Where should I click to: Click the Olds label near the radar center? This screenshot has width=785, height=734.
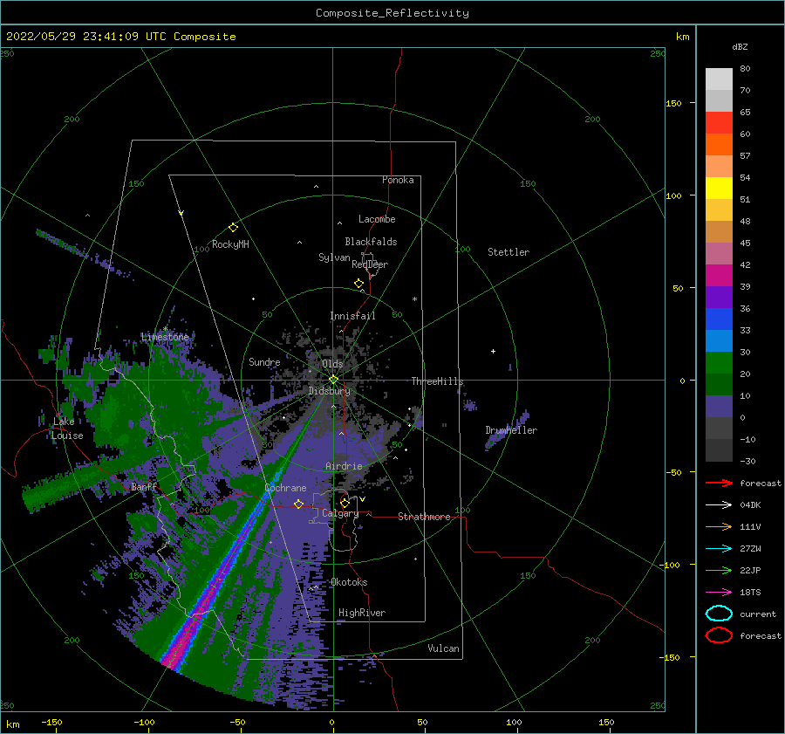pyautogui.click(x=332, y=364)
